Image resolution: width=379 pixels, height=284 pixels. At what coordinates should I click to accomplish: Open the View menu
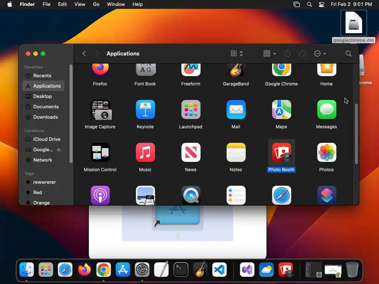click(x=80, y=4)
